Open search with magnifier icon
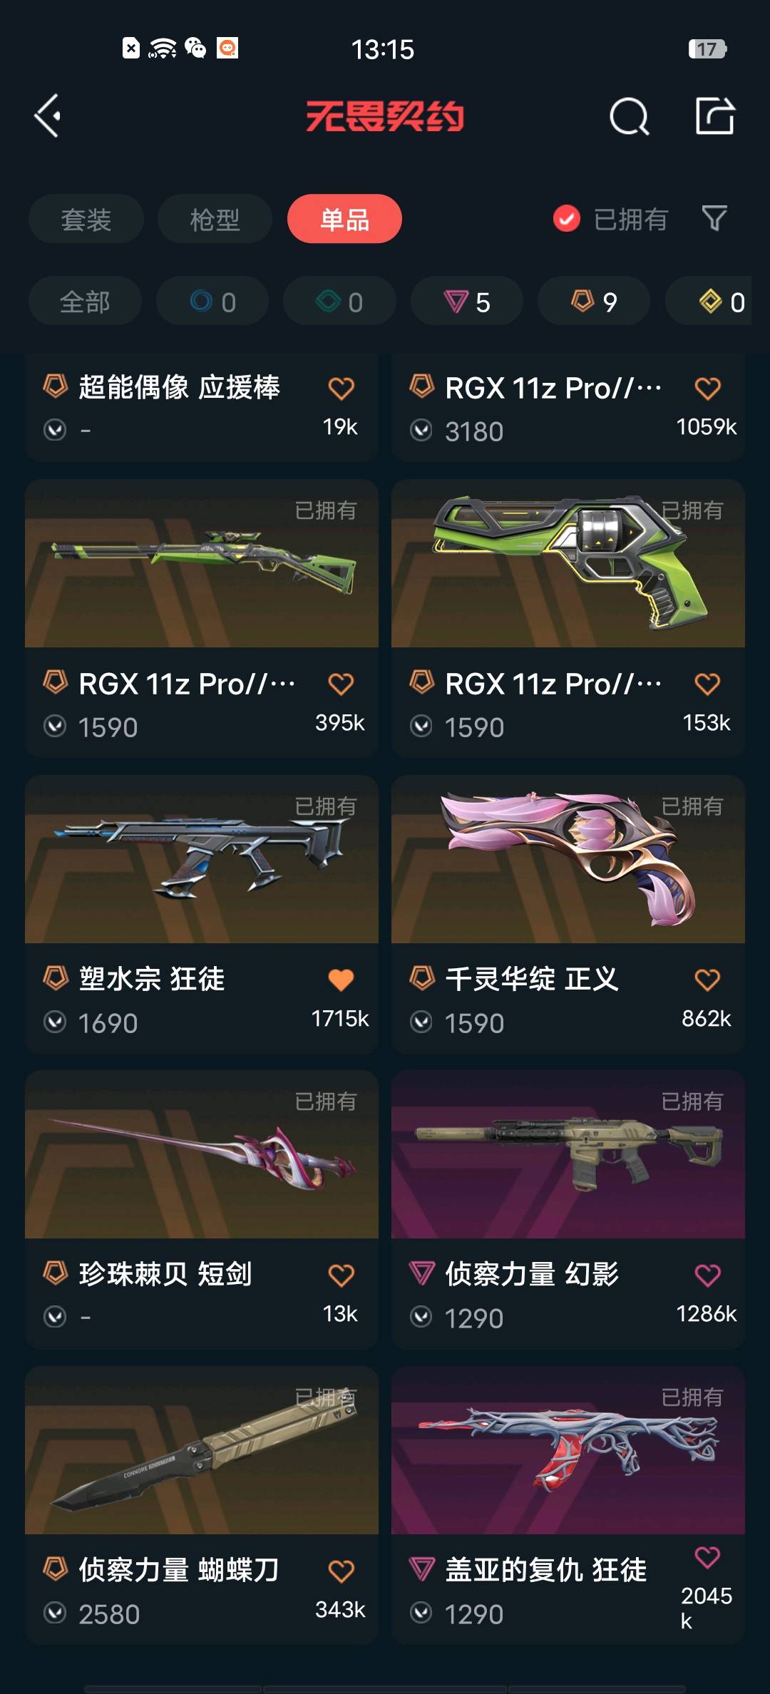The image size is (770, 1694). (630, 116)
